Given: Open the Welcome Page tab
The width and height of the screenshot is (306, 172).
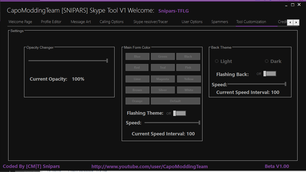Looking at the screenshot, I should pos(20,22).
